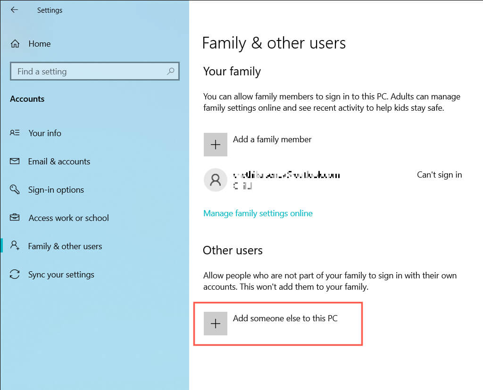This screenshot has height=390, width=483.
Task: Open Sign-in options
Action: tap(56, 189)
